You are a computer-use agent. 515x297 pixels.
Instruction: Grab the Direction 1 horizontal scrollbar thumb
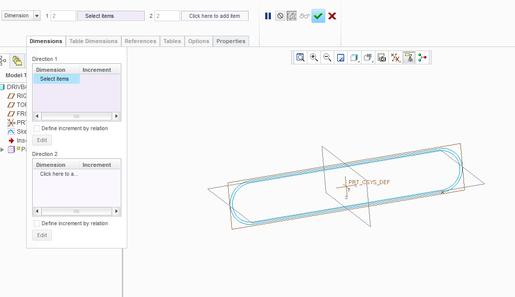click(x=76, y=116)
